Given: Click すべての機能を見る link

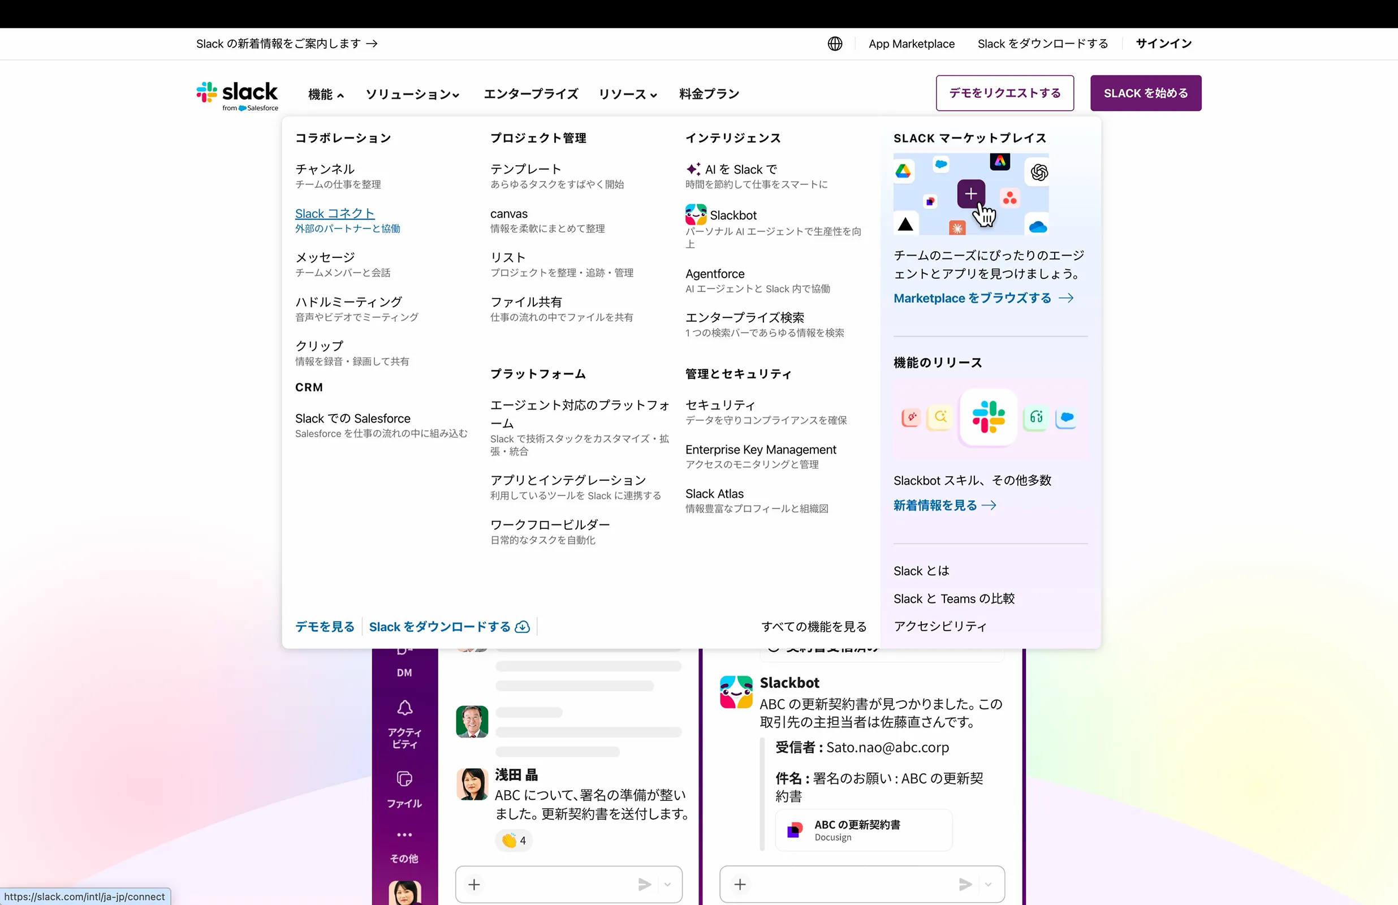Looking at the screenshot, I should coord(814,627).
